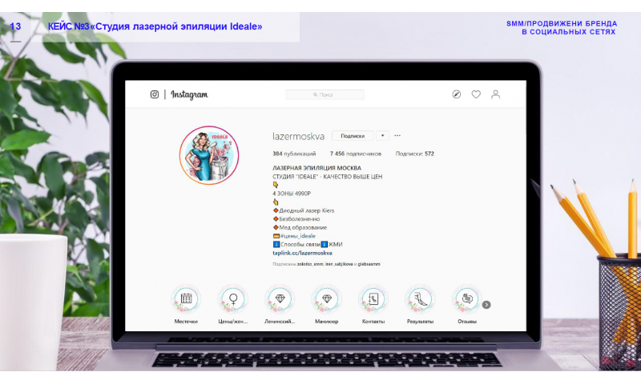
Task: Open the Результаты story highlight
Action: (x=420, y=298)
